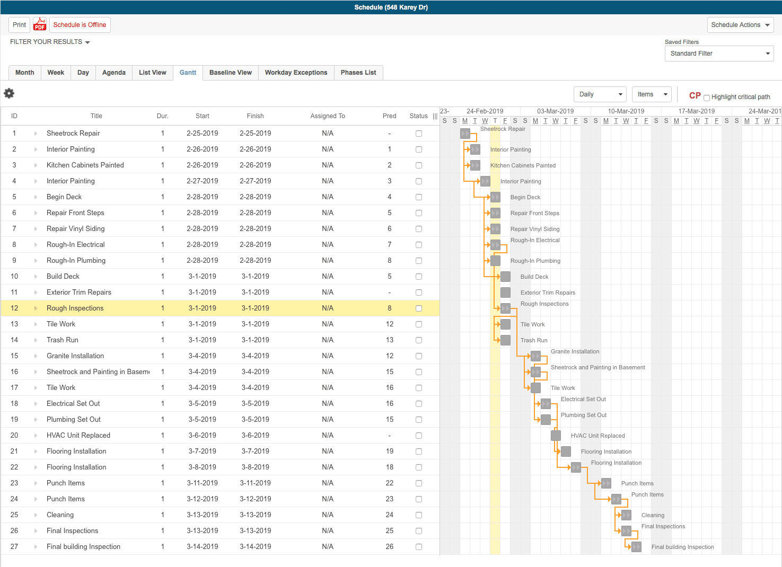Select the Final building Inspection Gantt bar

pyautogui.click(x=636, y=547)
